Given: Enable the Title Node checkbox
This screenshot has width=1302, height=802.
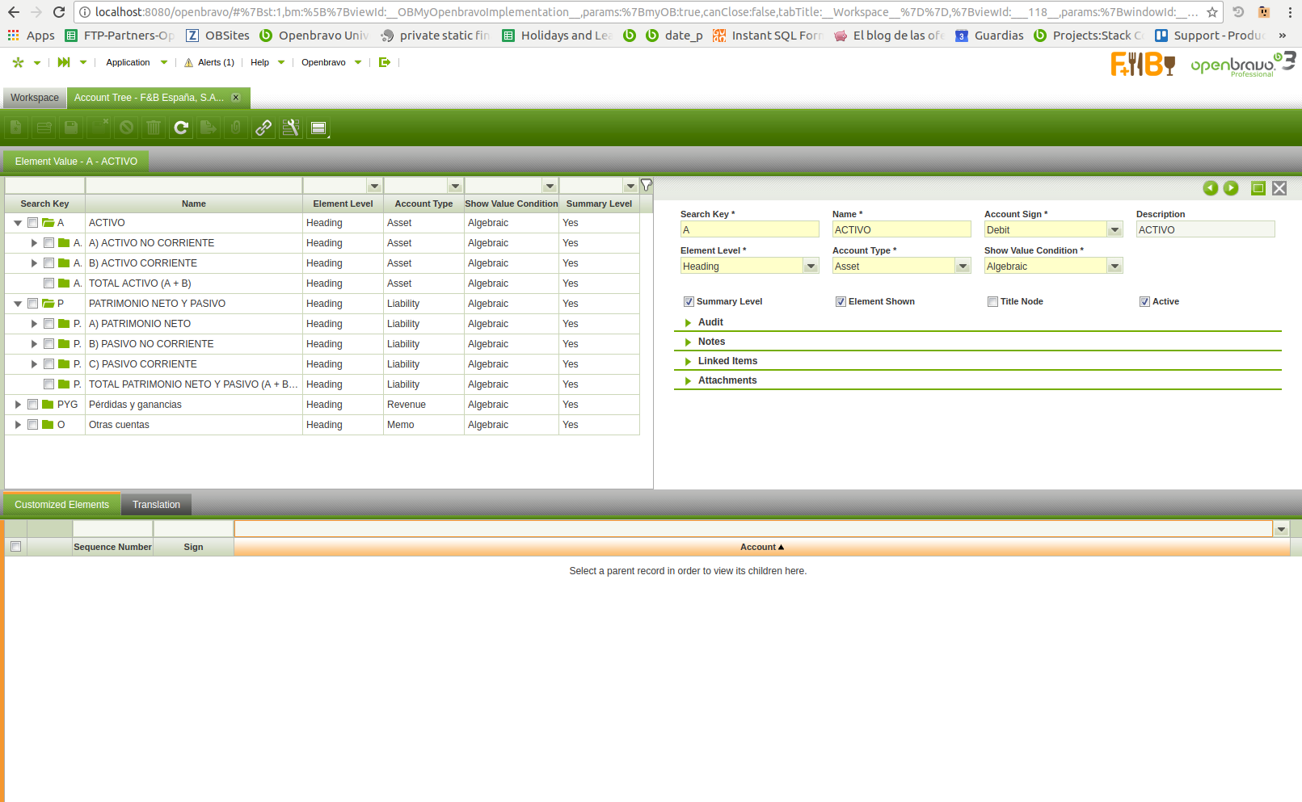Looking at the screenshot, I should tap(992, 301).
